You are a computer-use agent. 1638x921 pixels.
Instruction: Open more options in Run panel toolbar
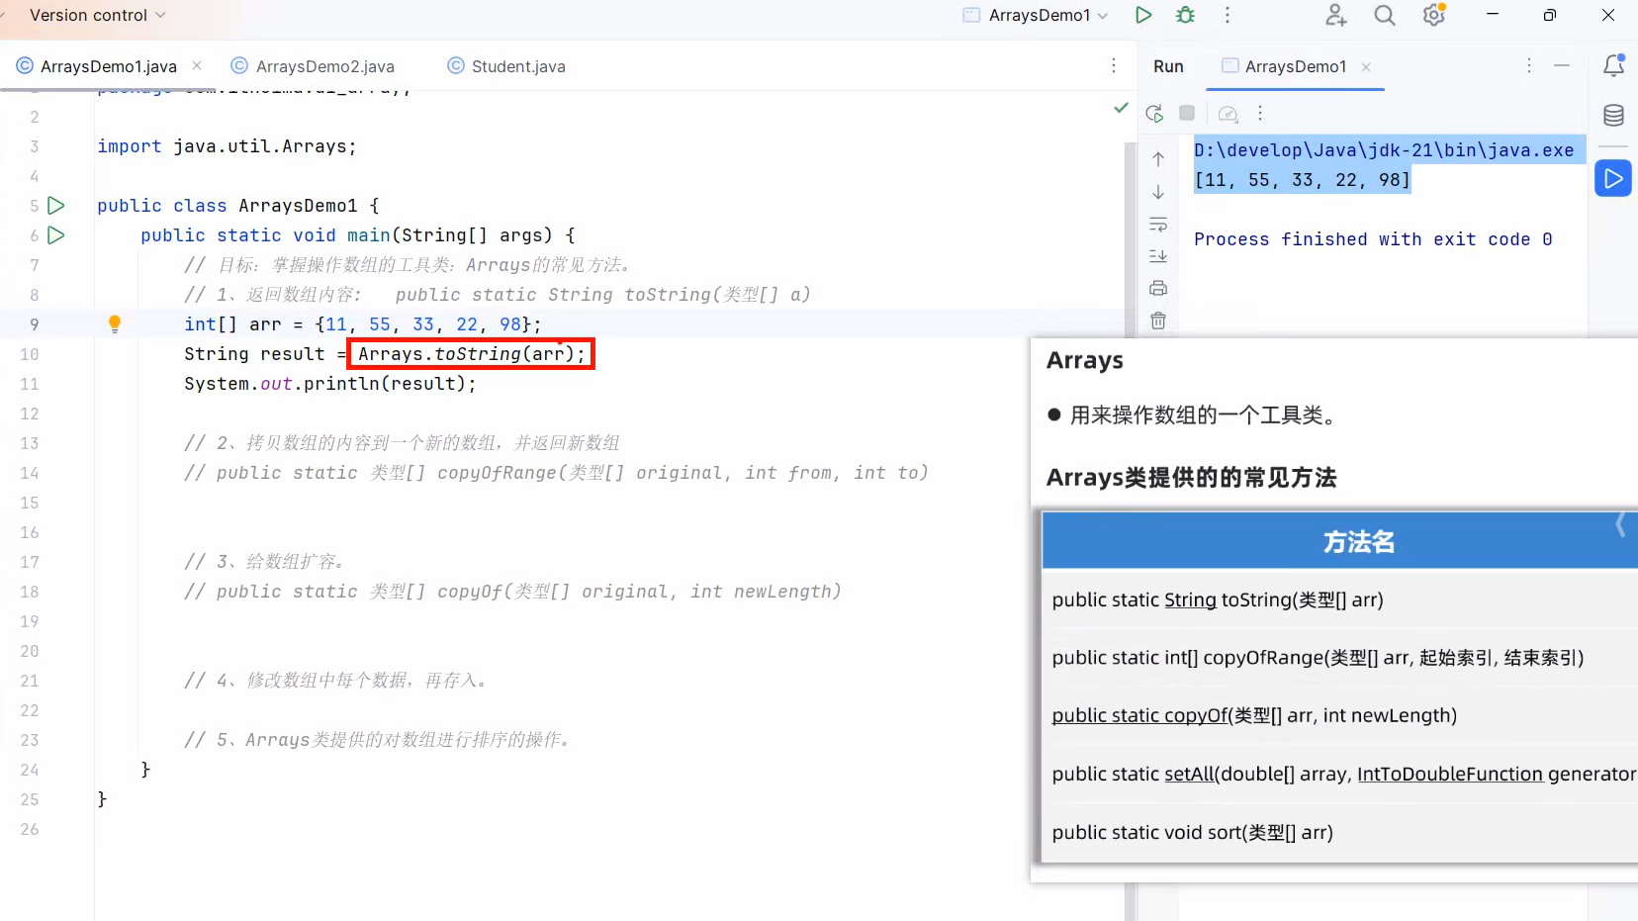1260,113
